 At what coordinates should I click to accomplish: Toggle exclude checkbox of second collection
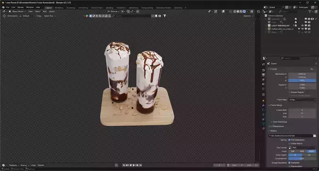tap(296, 22)
